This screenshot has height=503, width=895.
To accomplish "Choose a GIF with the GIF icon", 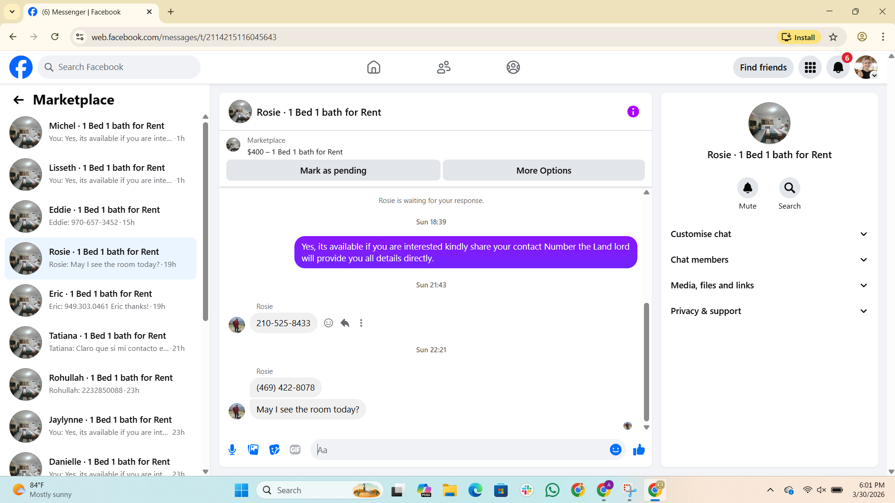I will point(295,450).
